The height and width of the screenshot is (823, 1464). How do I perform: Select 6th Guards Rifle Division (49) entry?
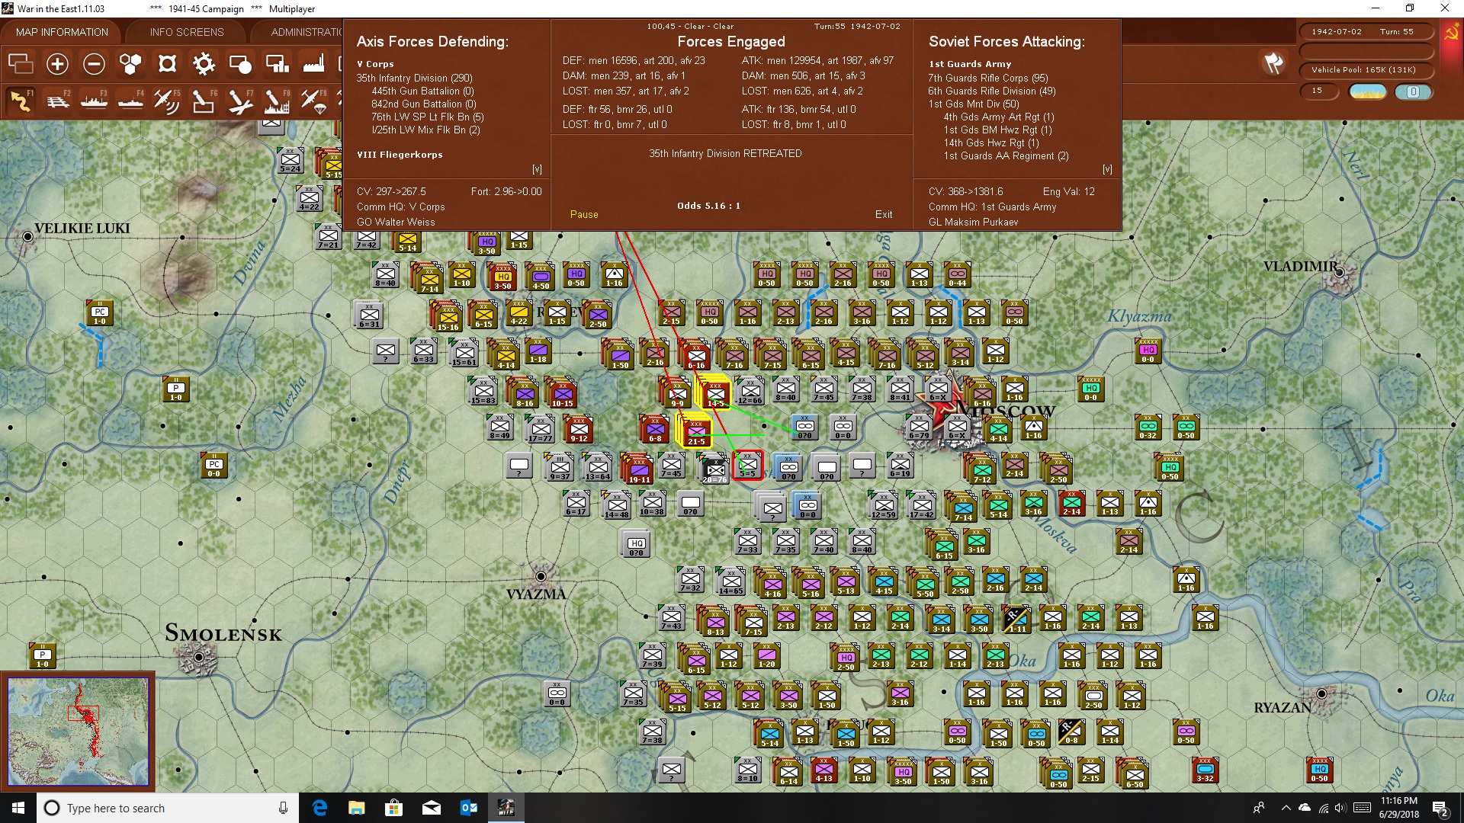[991, 91]
